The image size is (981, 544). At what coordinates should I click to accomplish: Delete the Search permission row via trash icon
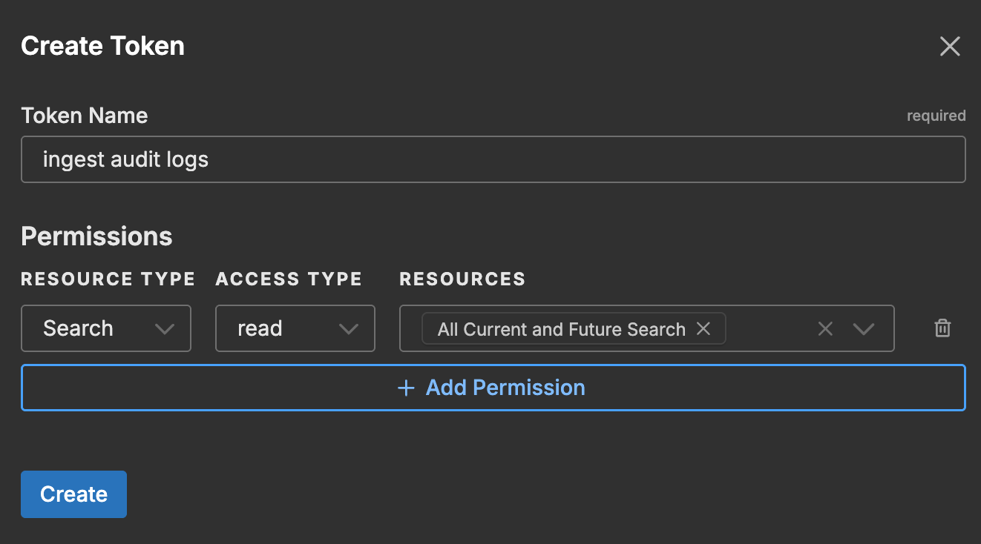[942, 328]
